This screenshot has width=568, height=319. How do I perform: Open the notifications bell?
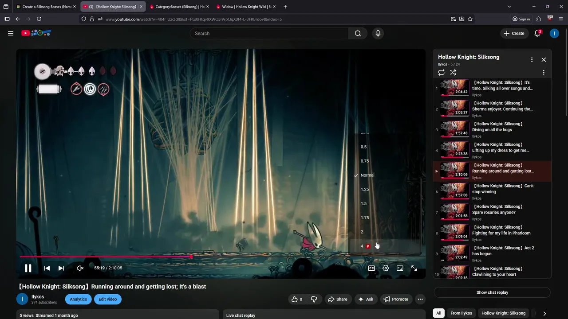click(x=537, y=33)
